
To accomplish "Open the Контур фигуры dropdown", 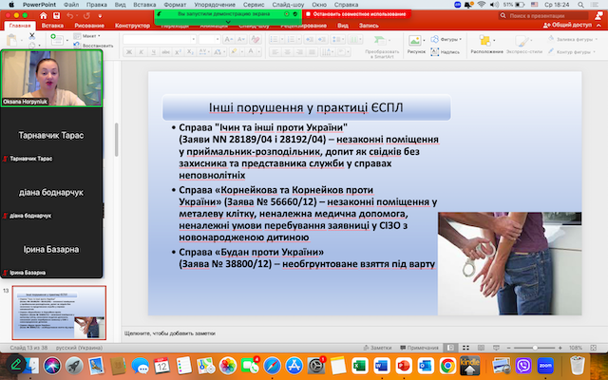I will 572,51.
